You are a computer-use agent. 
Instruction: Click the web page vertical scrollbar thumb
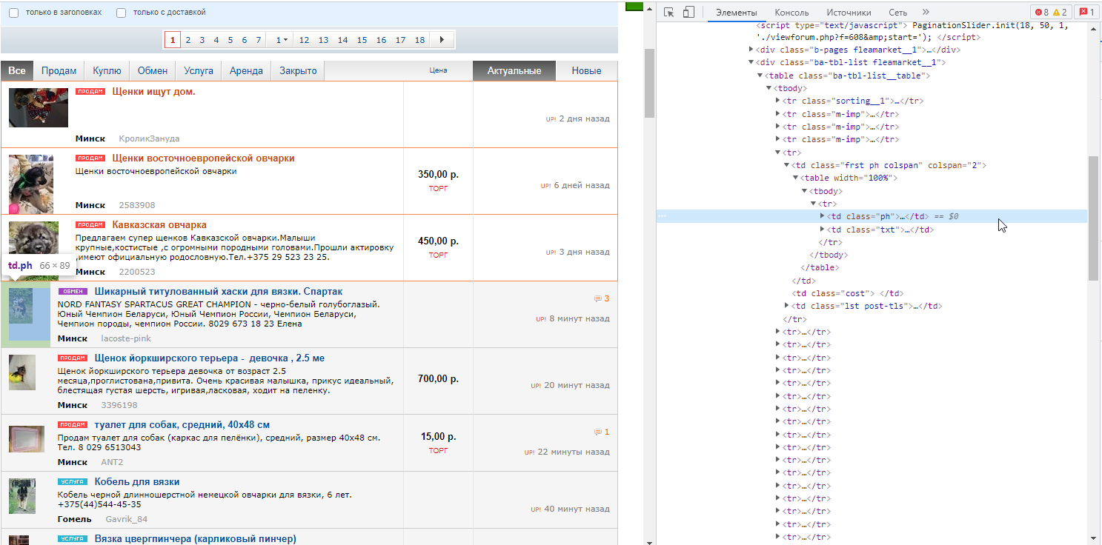pyautogui.click(x=650, y=83)
